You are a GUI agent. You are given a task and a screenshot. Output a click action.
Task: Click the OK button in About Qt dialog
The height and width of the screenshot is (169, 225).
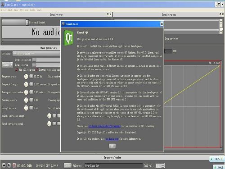112,146
